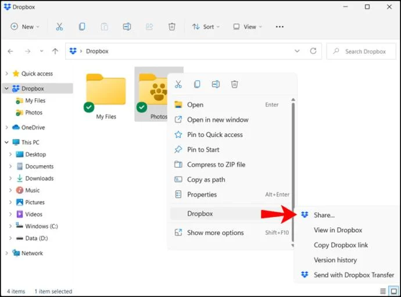
Task: Select Send with Dropbox Transfer
Action: (x=346, y=275)
